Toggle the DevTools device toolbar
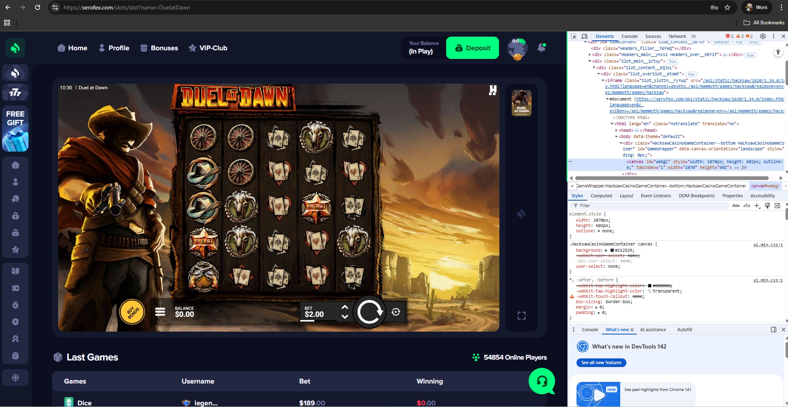 click(x=584, y=36)
